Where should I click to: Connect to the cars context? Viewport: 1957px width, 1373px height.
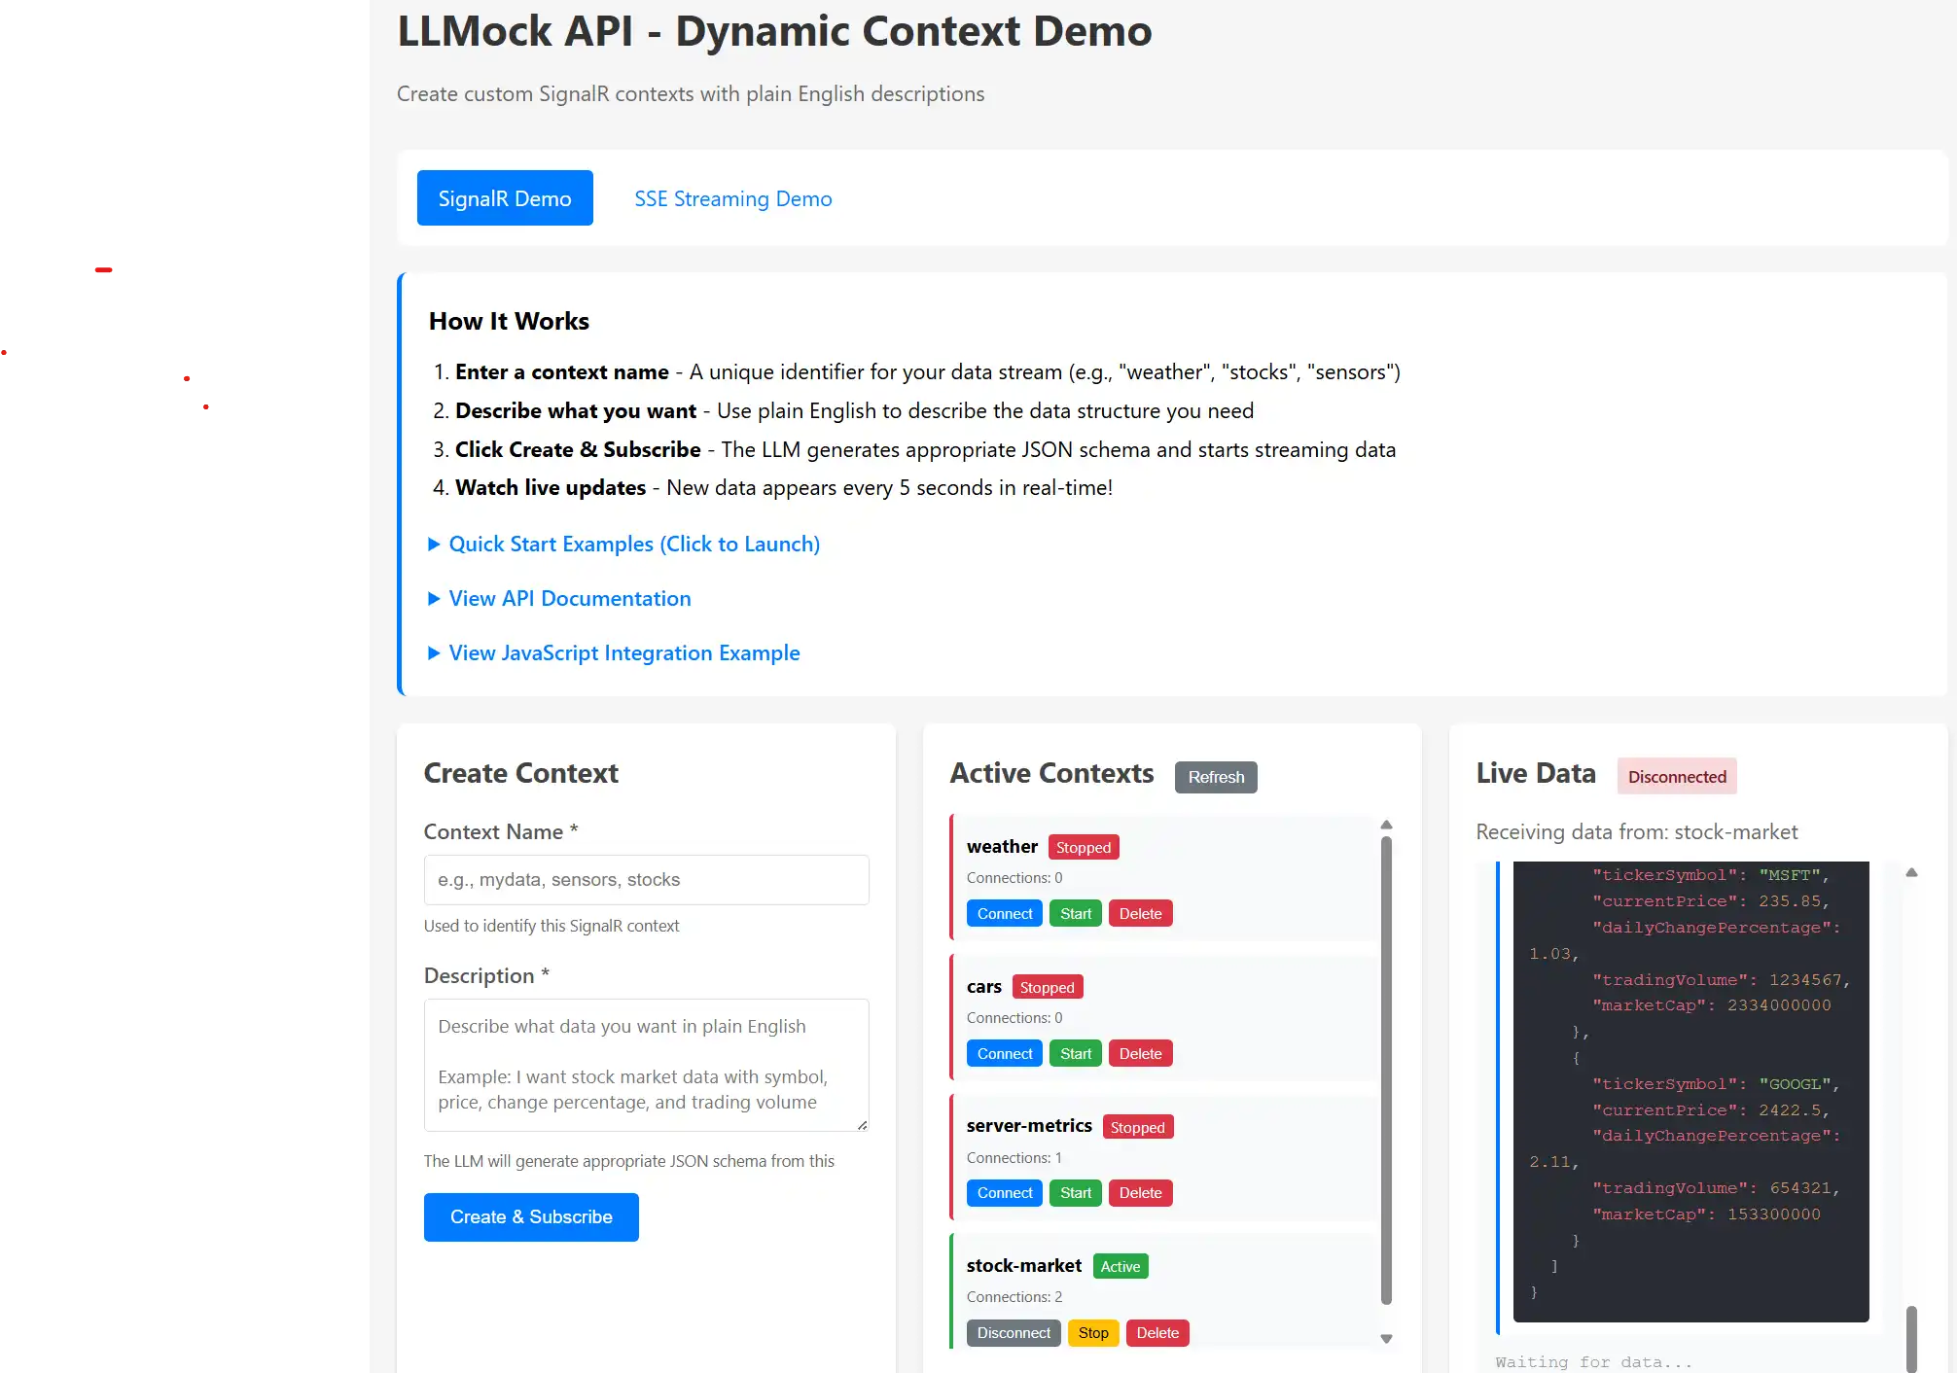click(x=1004, y=1053)
